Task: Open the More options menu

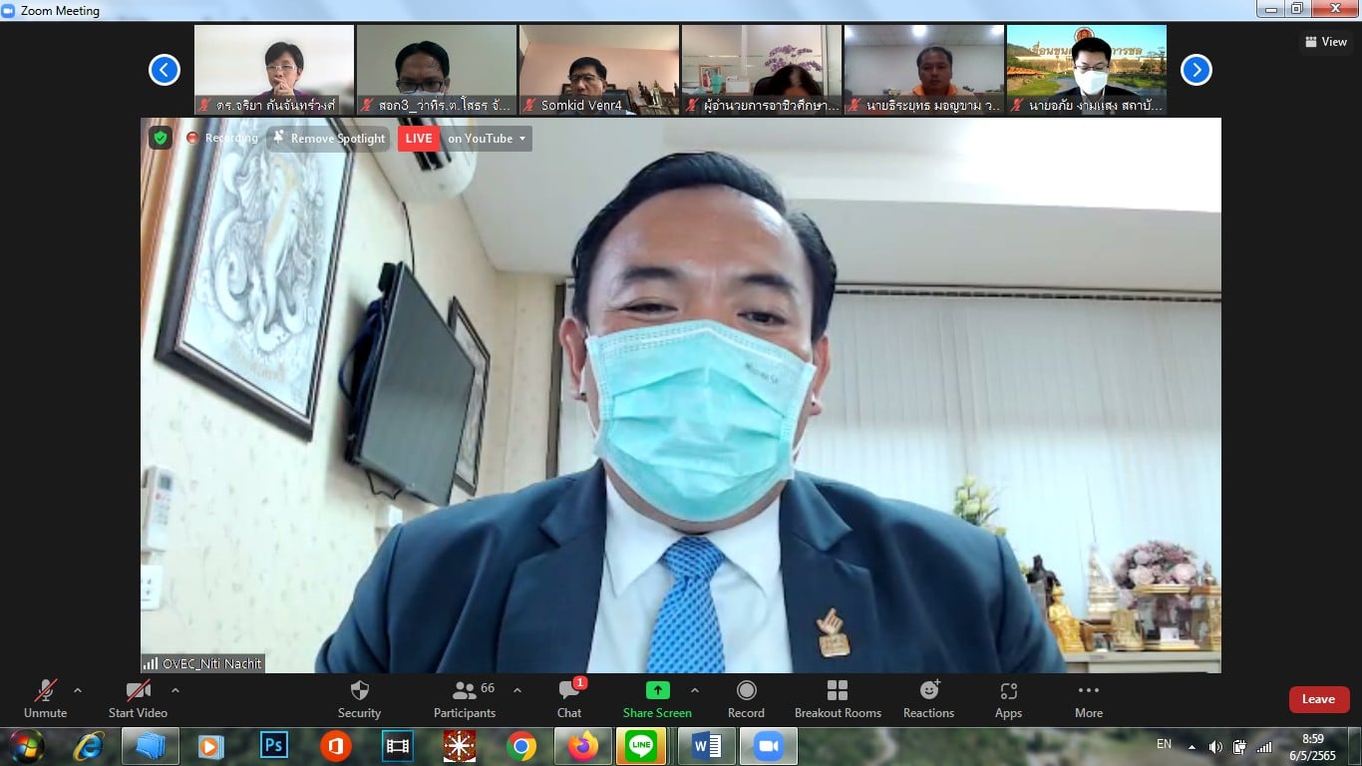Action: (x=1089, y=698)
